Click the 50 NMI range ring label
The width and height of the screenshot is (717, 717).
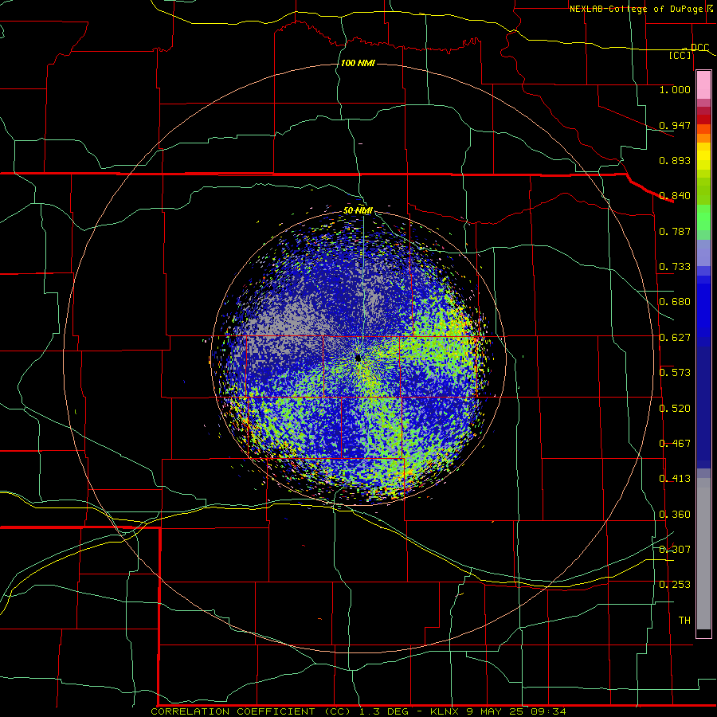point(358,210)
